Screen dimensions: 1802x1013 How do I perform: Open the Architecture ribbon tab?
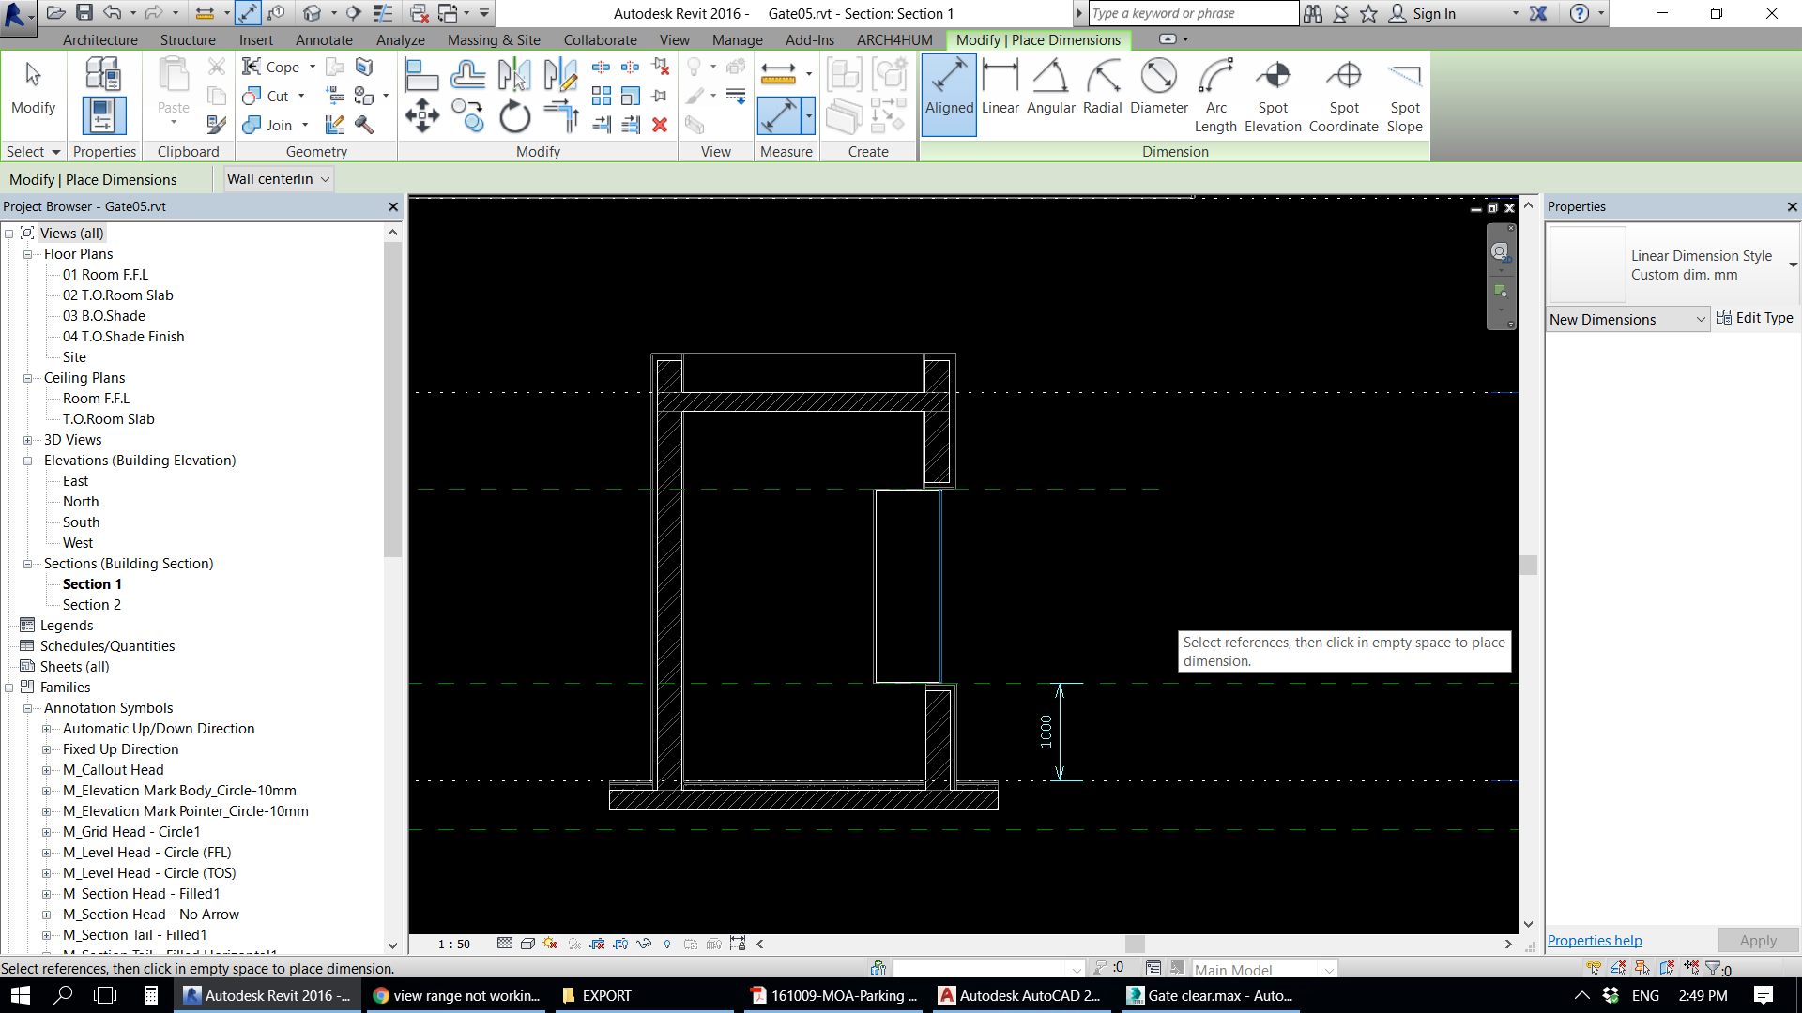click(x=100, y=39)
